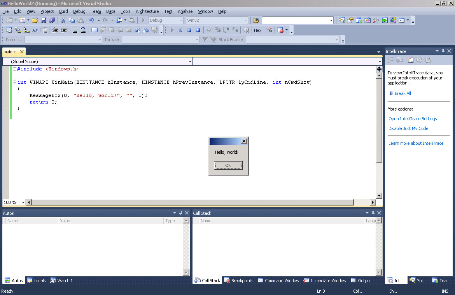Toggle auto-hide pin on IntelliTrace panel
This screenshot has width=455, height=295.
pyautogui.click(x=443, y=51)
